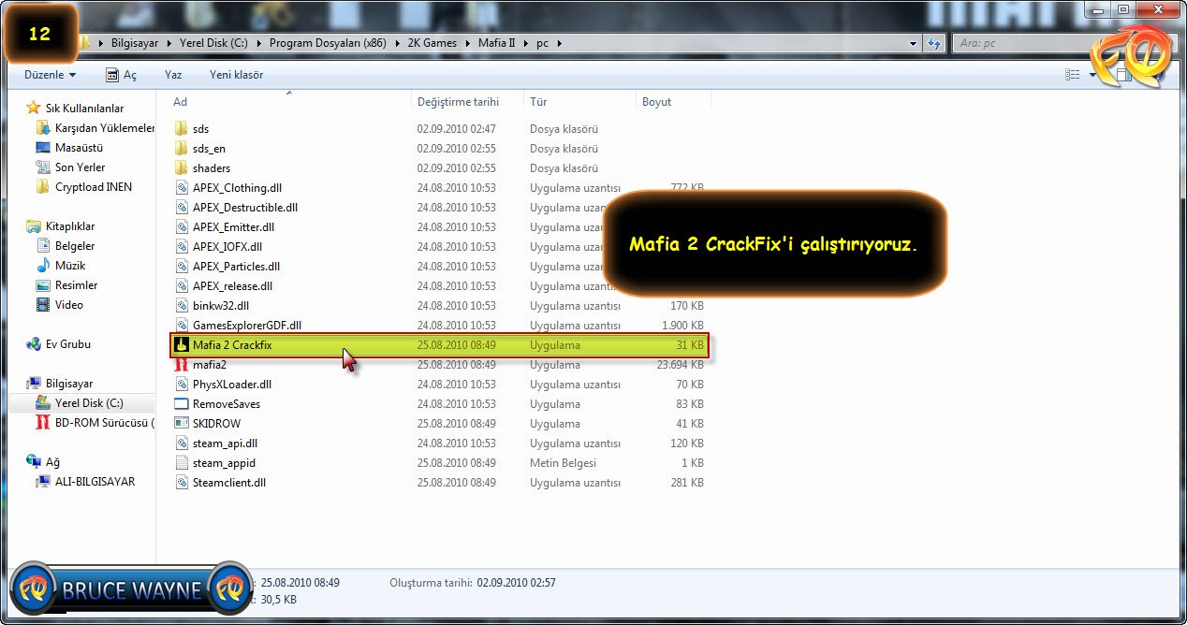The width and height of the screenshot is (1187, 625).
Task: Select GamesExplorerGDF.dll file icon
Action: pyautogui.click(x=182, y=326)
